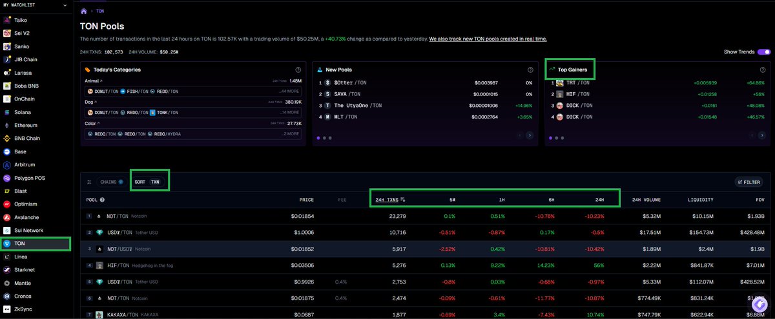The height and width of the screenshot is (319, 775).
Task: Sort by LIQUIDITY column header
Action: pos(701,200)
